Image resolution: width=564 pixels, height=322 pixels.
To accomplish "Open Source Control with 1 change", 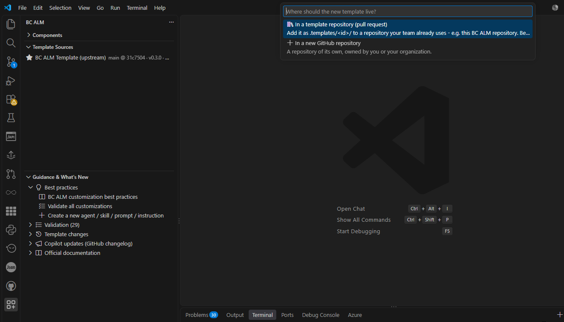I will point(11,62).
